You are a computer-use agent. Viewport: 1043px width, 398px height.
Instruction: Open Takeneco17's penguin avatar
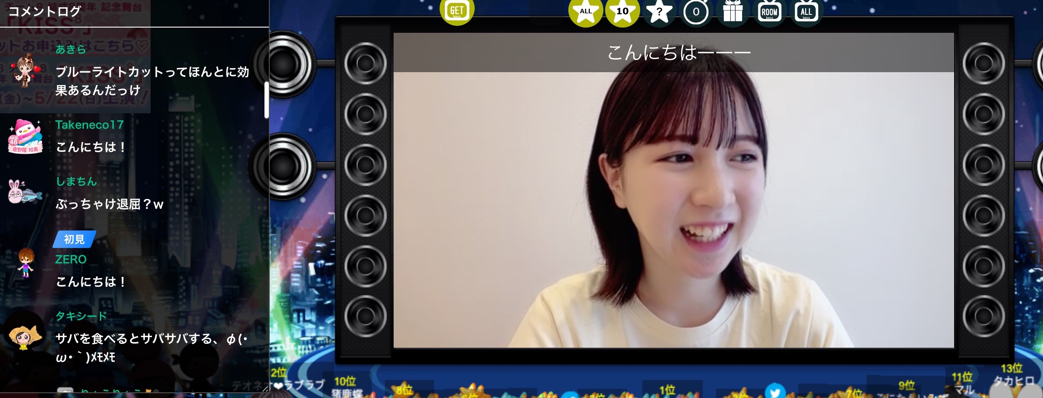(x=25, y=136)
